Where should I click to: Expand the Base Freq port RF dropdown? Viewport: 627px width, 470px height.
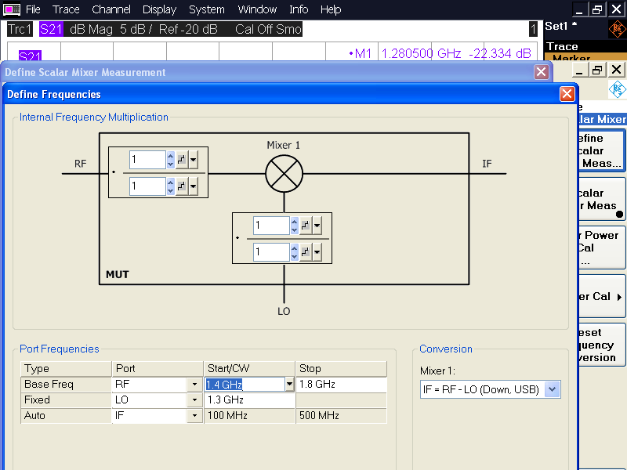194,385
